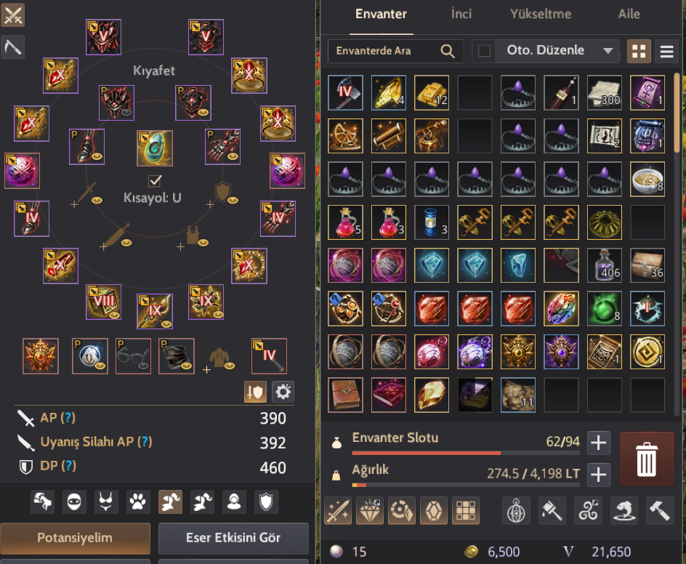Switch inventory to grid view icon
The image size is (686, 564).
pos(639,52)
